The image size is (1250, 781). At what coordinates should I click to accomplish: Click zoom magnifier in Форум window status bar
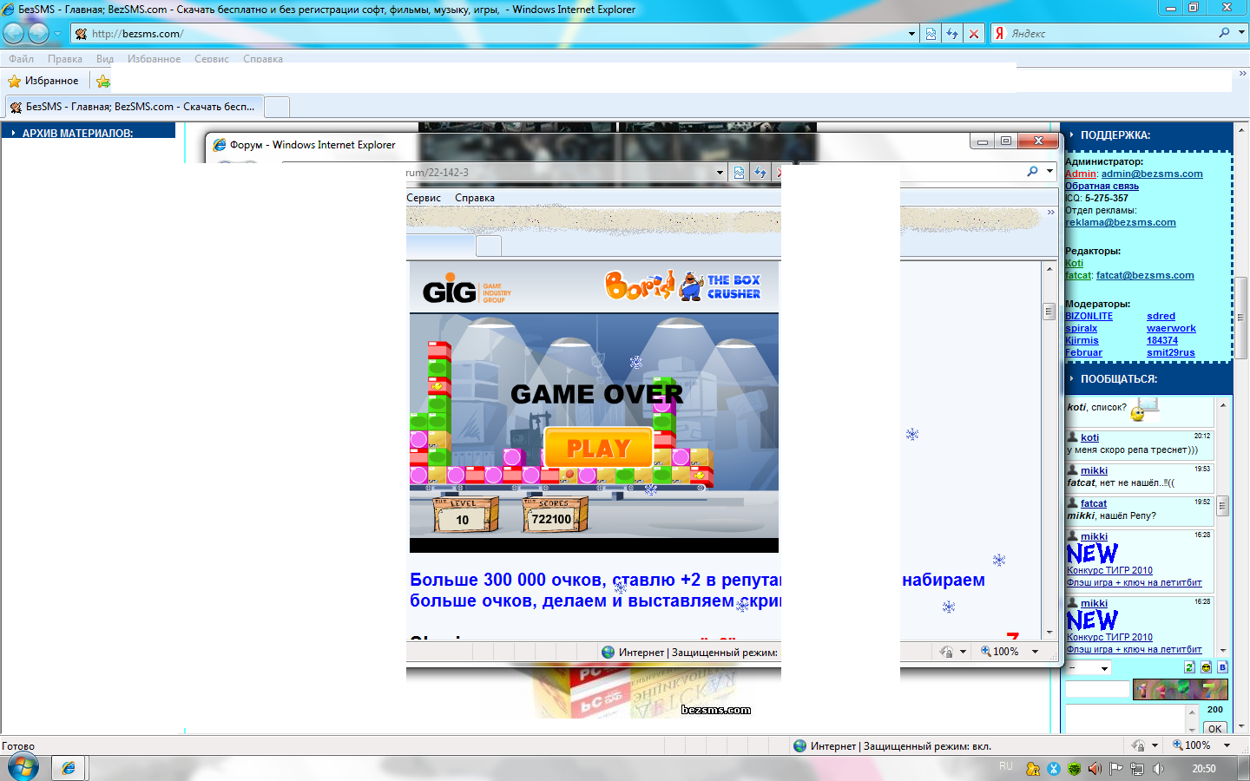(986, 652)
